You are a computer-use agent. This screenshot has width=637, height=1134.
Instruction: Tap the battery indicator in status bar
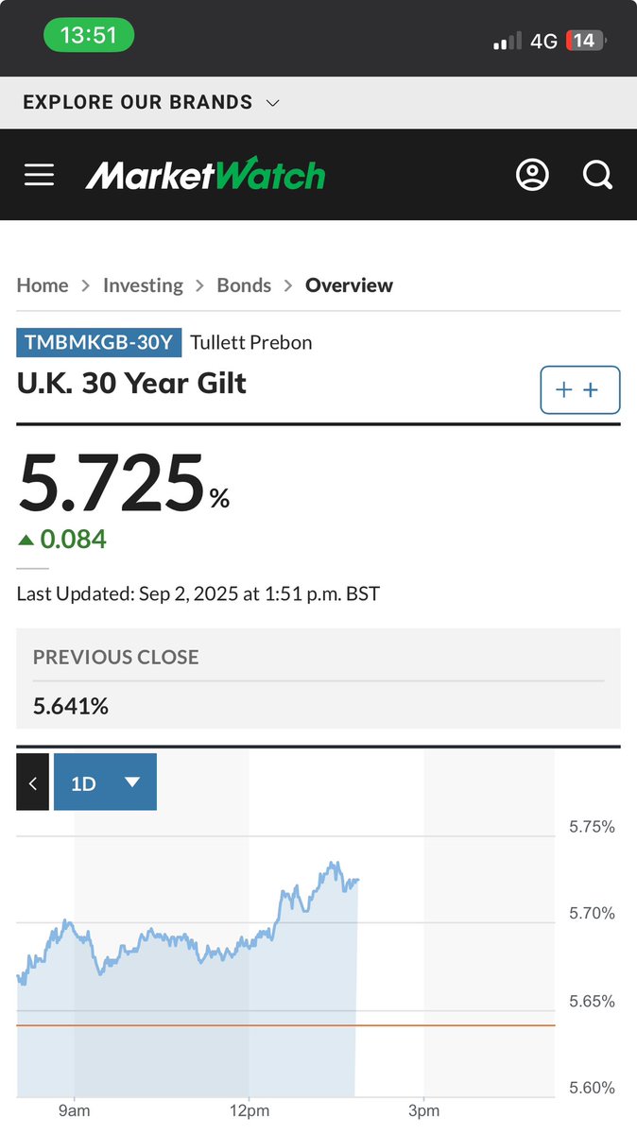(x=587, y=41)
